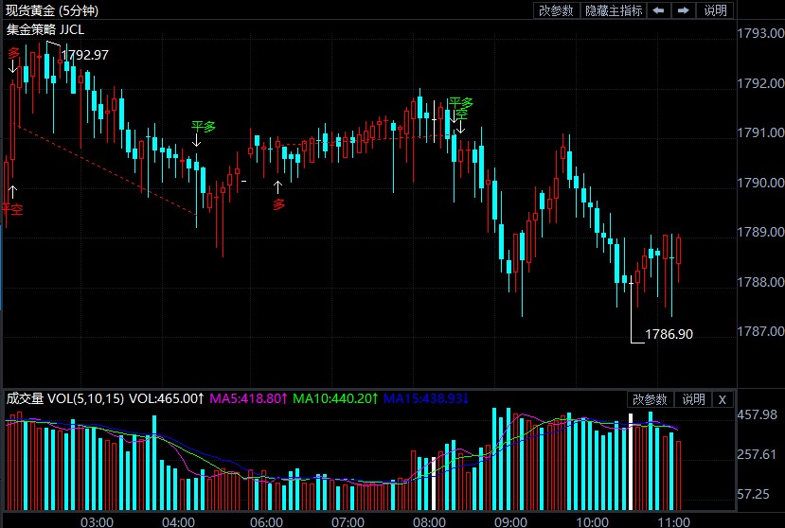Open 改参数 for the main indicator
Image resolution: width=785 pixels, height=528 pixels.
(x=556, y=10)
